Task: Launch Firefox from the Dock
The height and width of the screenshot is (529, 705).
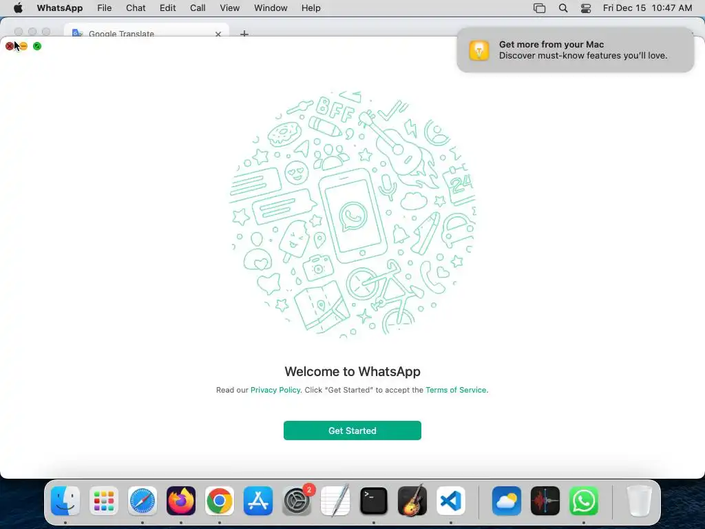Action: [181, 501]
